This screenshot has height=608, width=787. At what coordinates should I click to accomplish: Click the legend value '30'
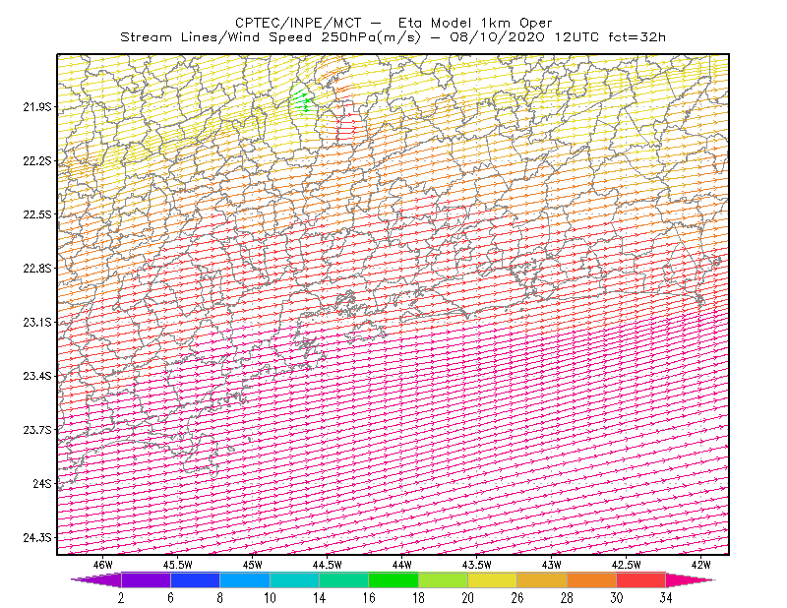tap(617, 598)
